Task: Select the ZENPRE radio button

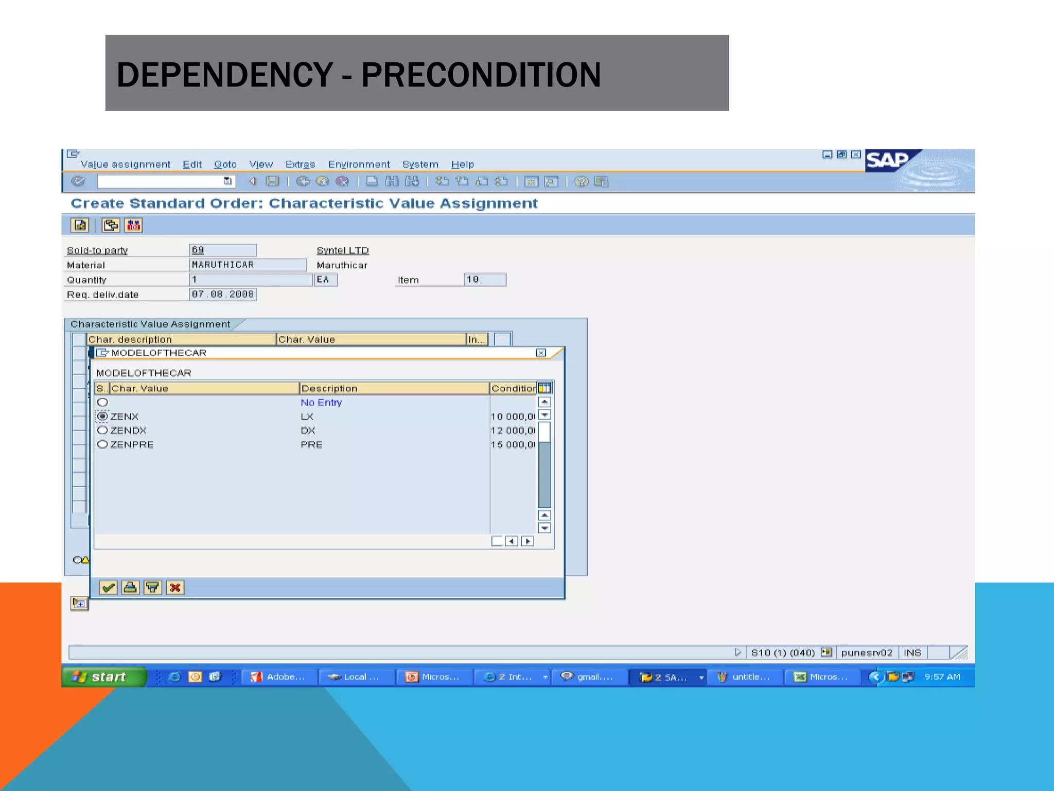Action: [102, 444]
